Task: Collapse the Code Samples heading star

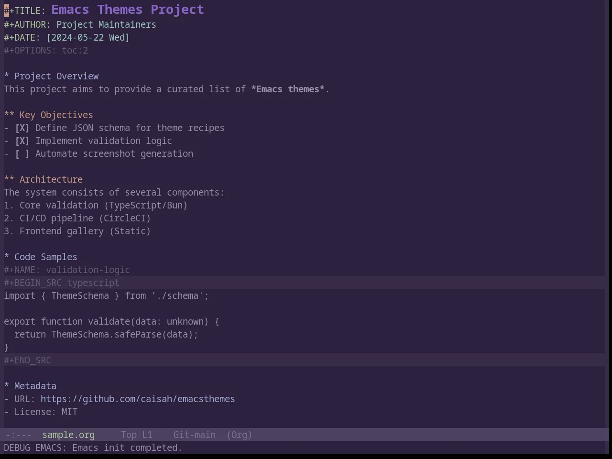Action: [7, 257]
